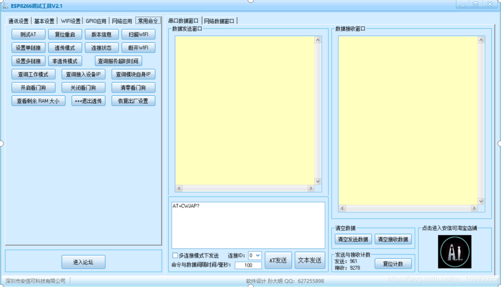Screen dimensions: 501x287
Task: Click left arrow of receive window scrollbar
Action: coord(343,208)
